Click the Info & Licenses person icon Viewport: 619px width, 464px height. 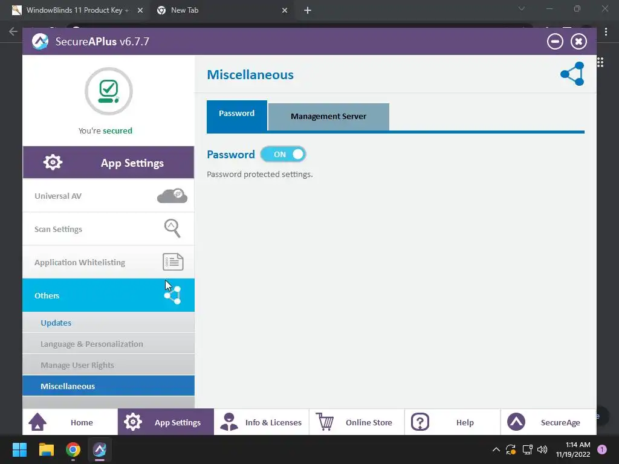point(229,422)
